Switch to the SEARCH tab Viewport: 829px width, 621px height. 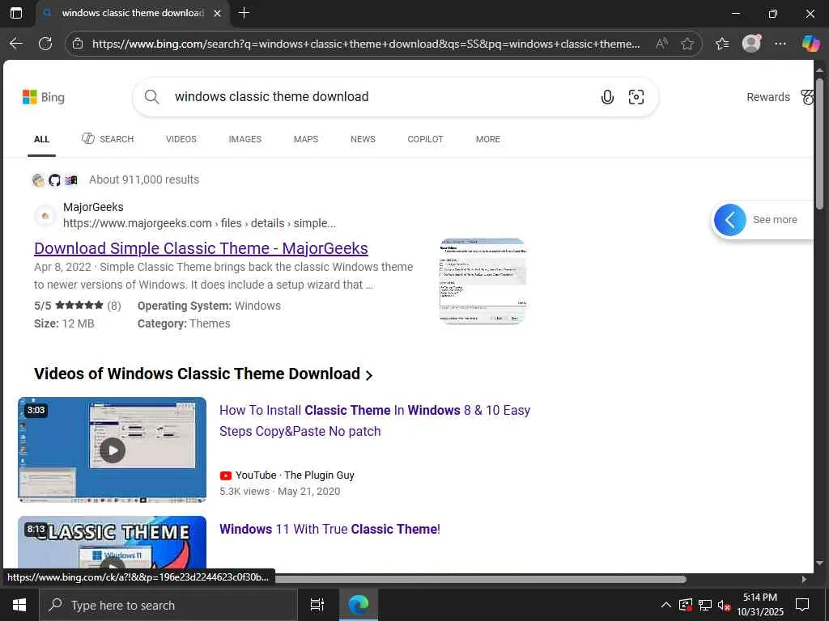(x=108, y=139)
